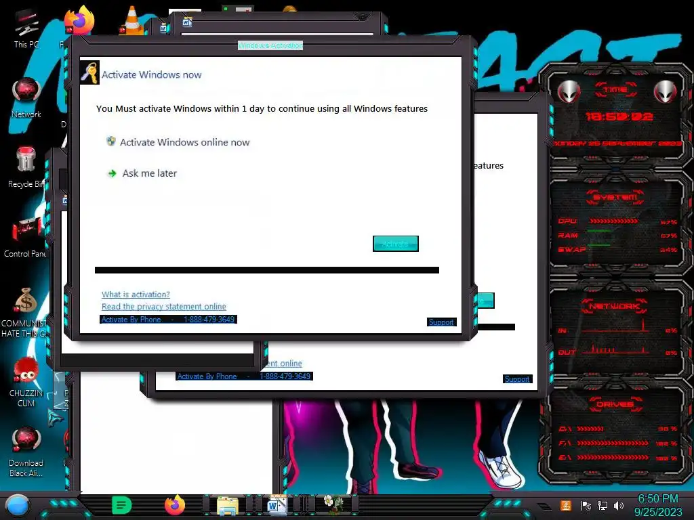Open the Start orb on the taskbar
This screenshot has width=694, height=520.
point(18,506)
